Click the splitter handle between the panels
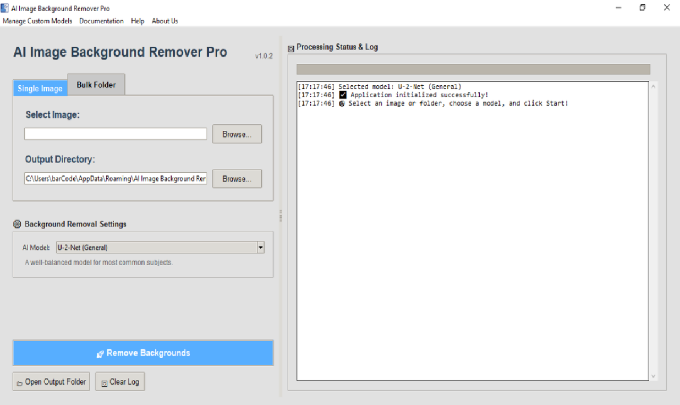This screenshot has width=680, height=405. click(280, 215)
